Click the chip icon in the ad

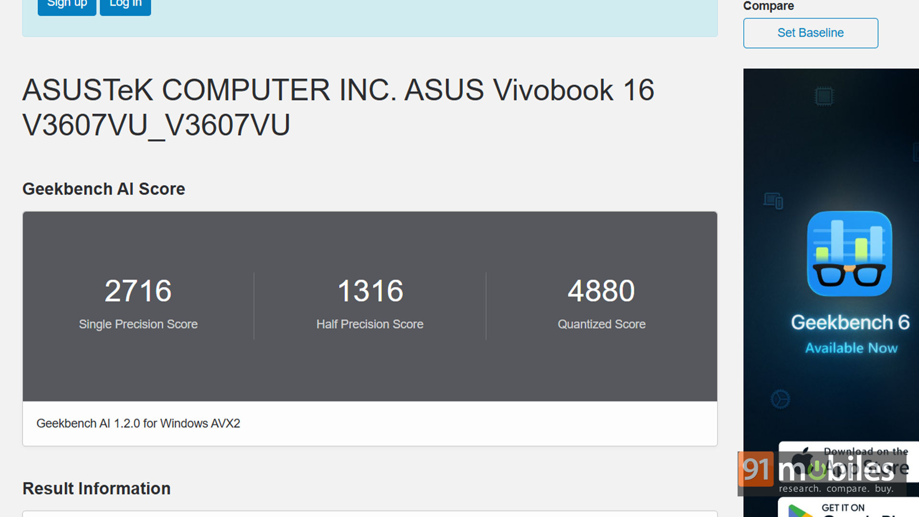(x=824, y=97)
